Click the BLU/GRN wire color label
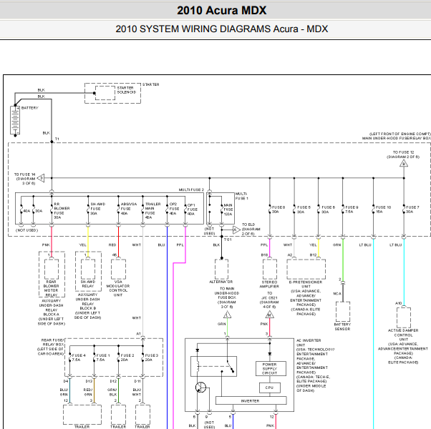The image size is (431, 429). coord(64,393)
